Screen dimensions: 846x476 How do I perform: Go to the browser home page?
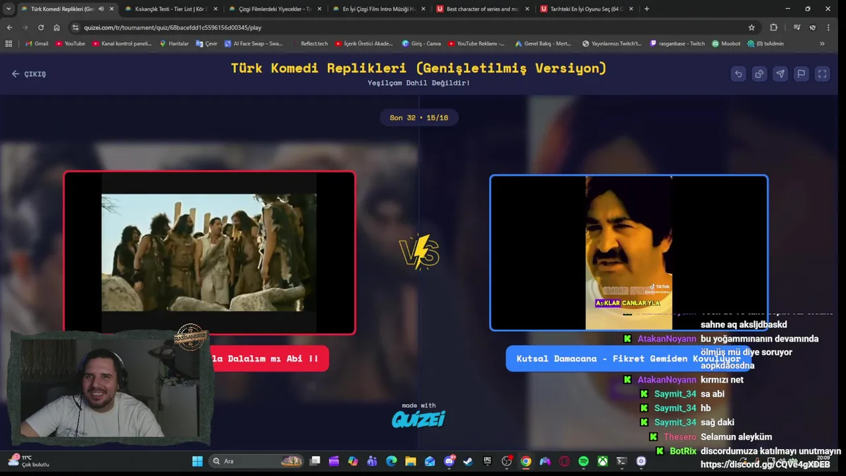[57, 27]
